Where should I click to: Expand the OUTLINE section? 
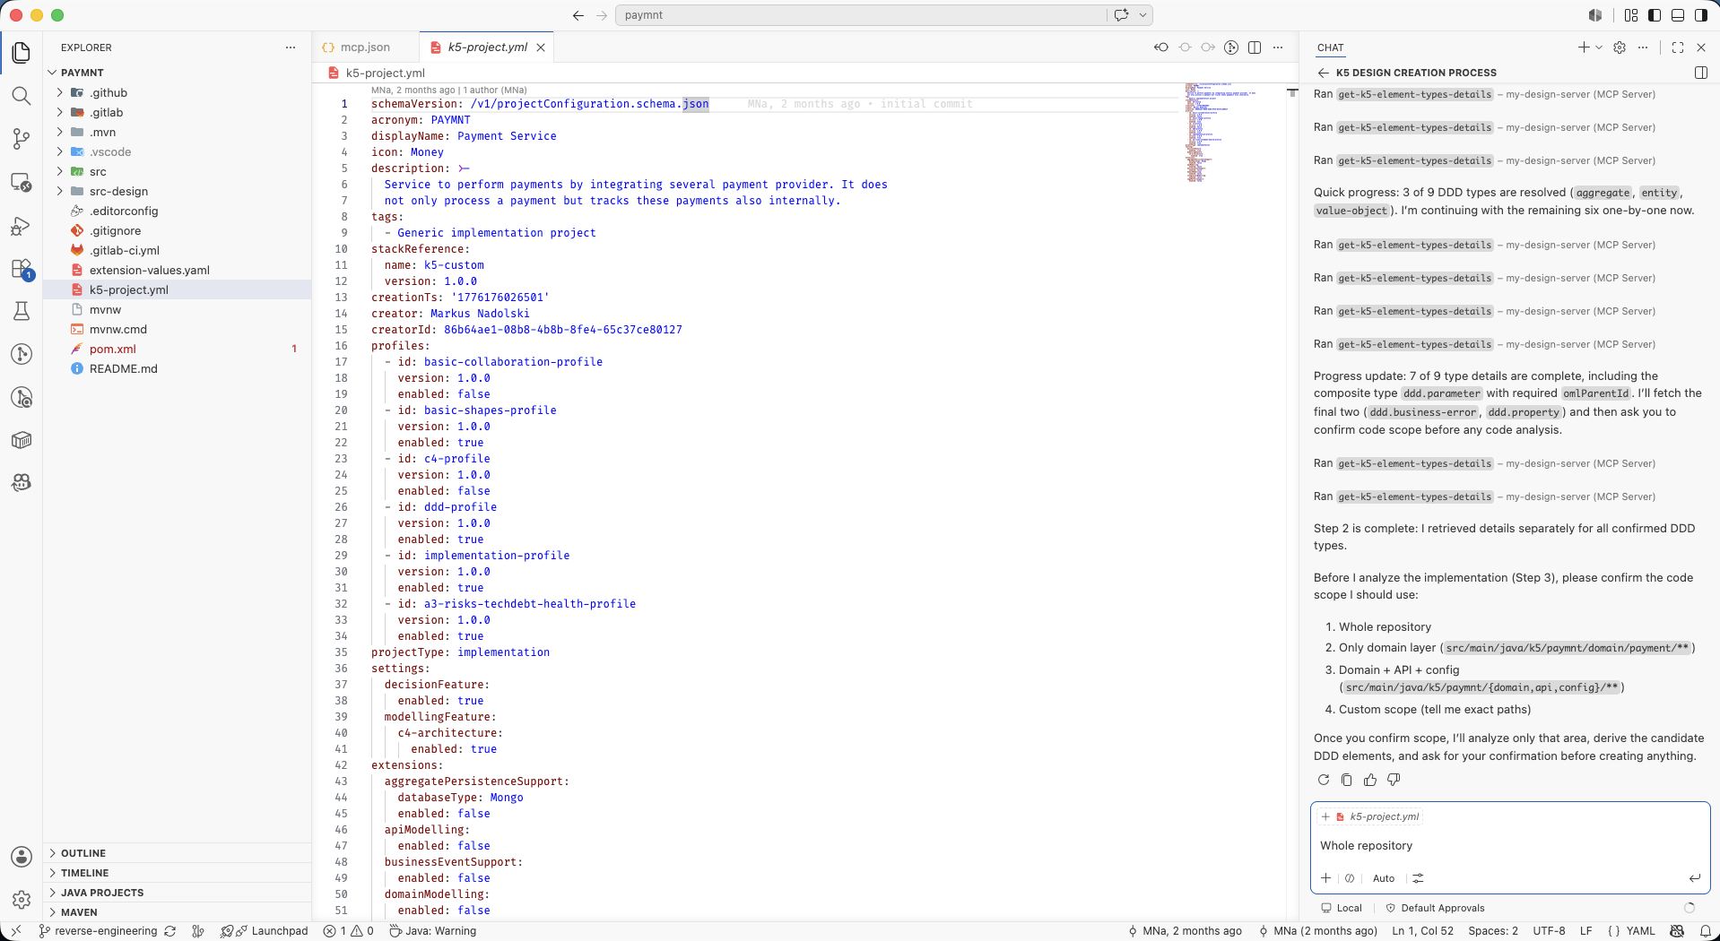[x=177, y=853]
